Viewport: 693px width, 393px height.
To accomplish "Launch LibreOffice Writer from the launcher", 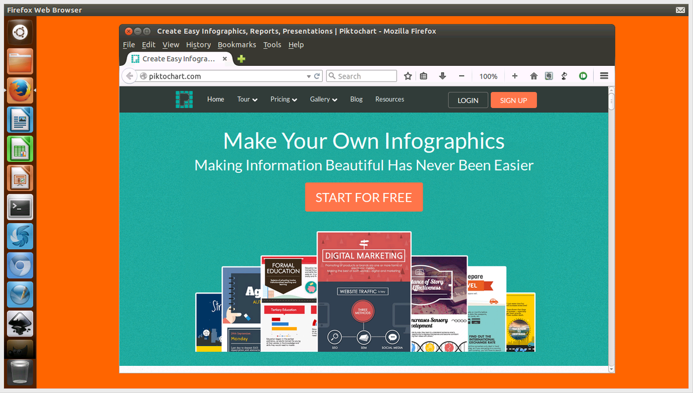I will (x=20, y=120).
